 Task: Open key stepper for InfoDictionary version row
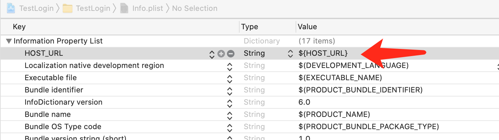tap(230, 103)
